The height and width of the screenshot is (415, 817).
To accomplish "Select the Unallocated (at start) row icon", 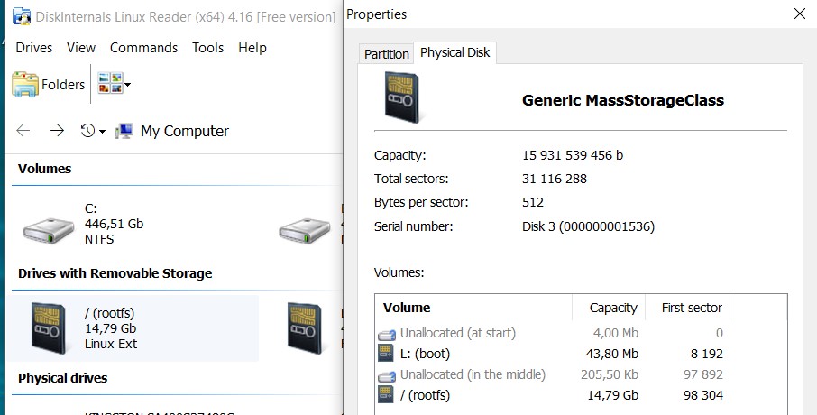I will pos(386,334).
